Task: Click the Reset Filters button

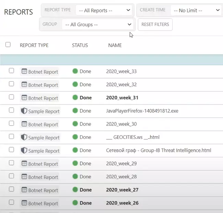Action: click(x=155, y=24)
